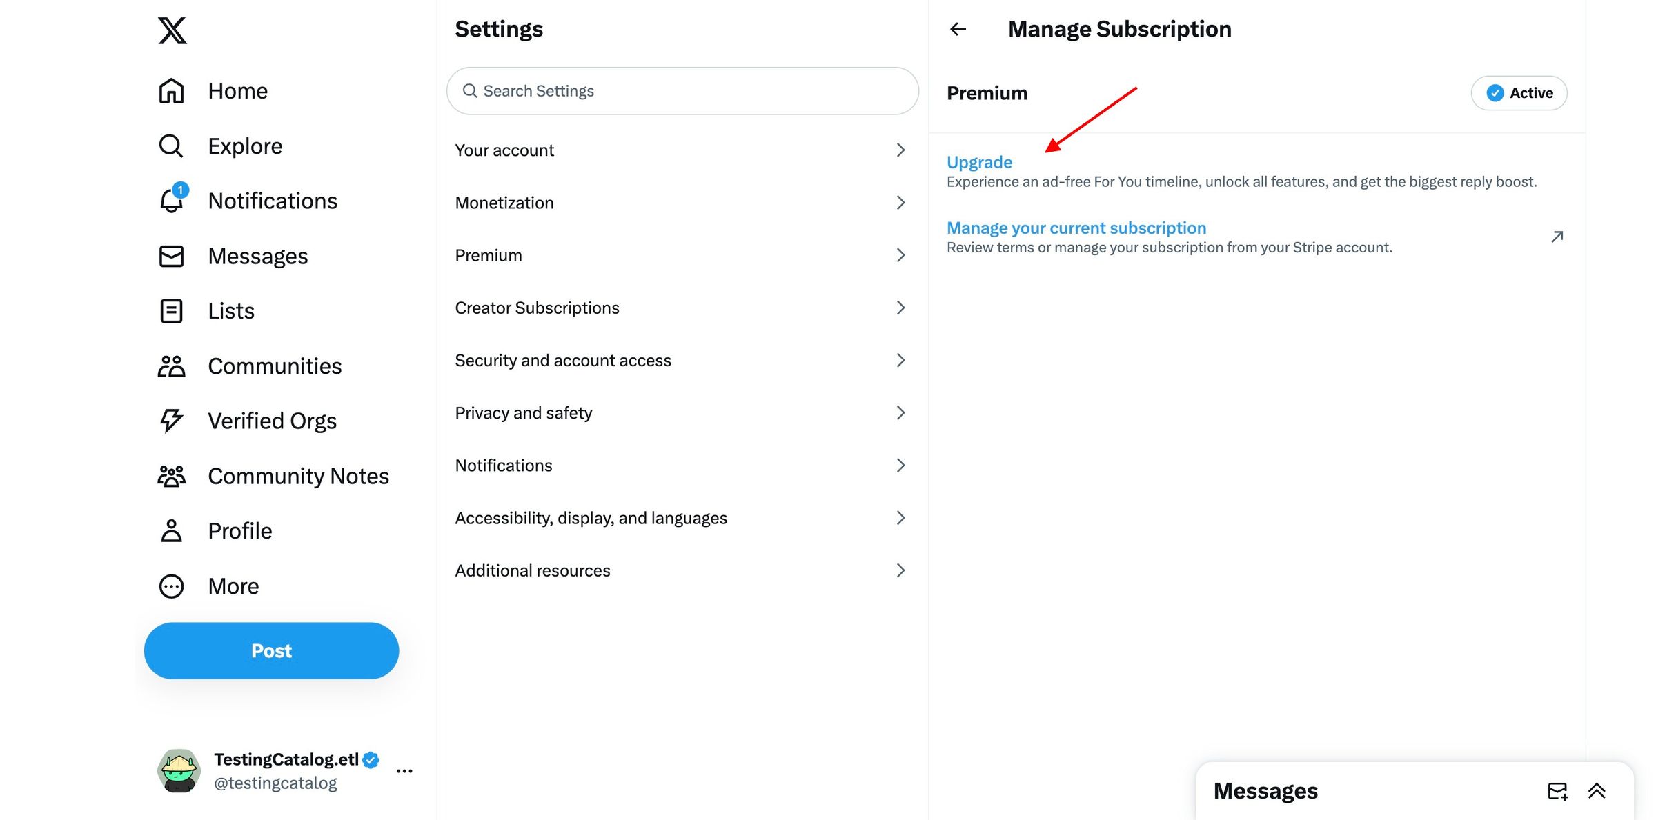Click the Active status badge
Viewport: 1656px width, 820px height.
(x=1519, y=92)
